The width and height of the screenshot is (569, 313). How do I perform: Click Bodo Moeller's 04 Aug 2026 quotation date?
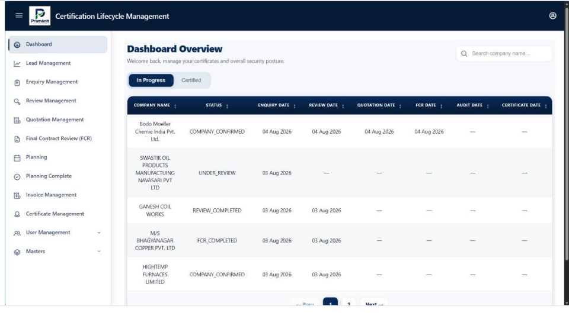coord(379,132)
